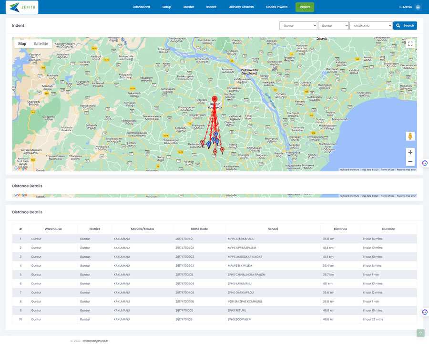Select the Street View pegman icon

tap(410, 136)
